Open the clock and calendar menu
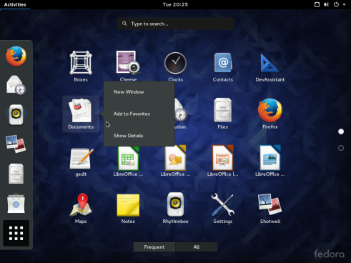351x263 pixels. tap(175, 4)
